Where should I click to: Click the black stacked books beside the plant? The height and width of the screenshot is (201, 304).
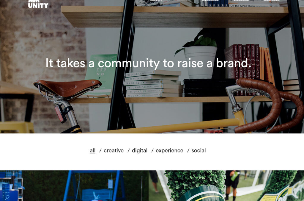point(210,88)
